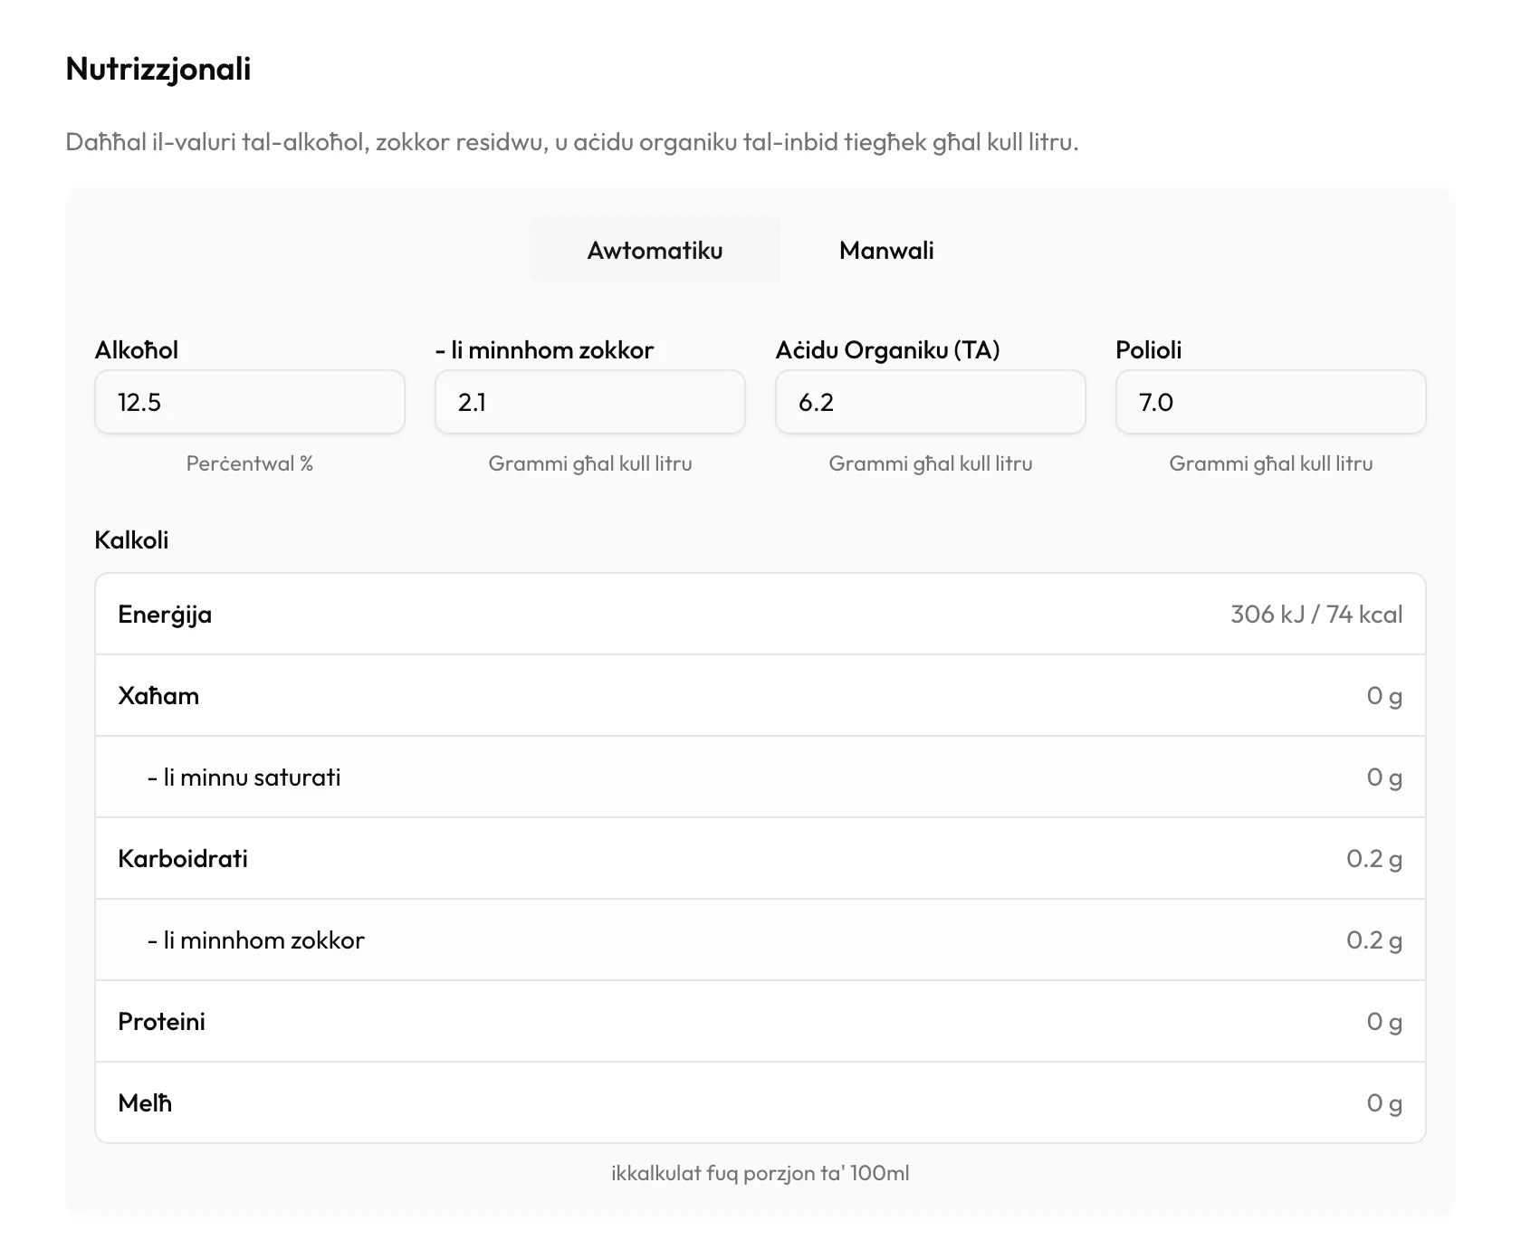The image size is (1521, 1240).
Task: Click the '- li minnu saturati' row
Action: coord(760,777)
